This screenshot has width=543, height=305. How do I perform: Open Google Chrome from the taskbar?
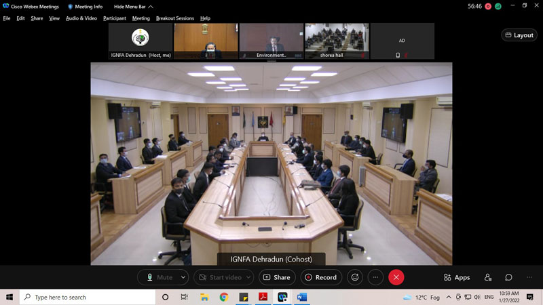coord(223,297)
